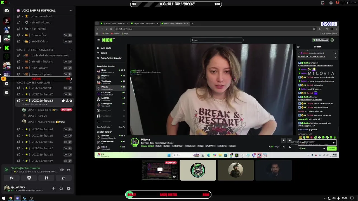Click the add a server plus icon

(7, 83)
